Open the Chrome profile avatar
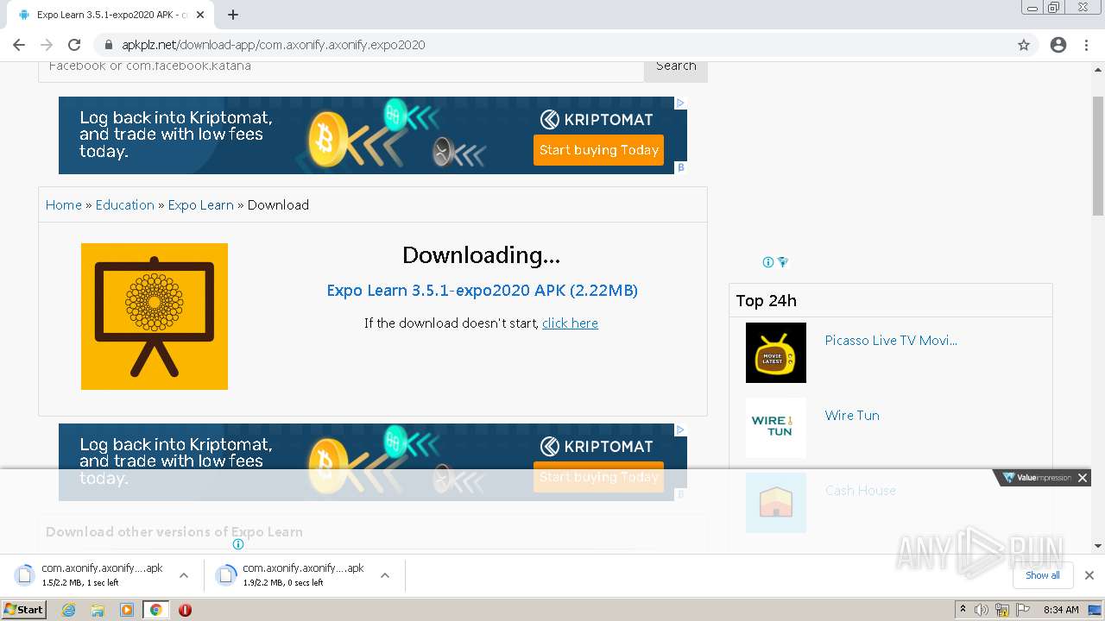This screenshot has height=621, width=1105. [x=1058, y=45]
